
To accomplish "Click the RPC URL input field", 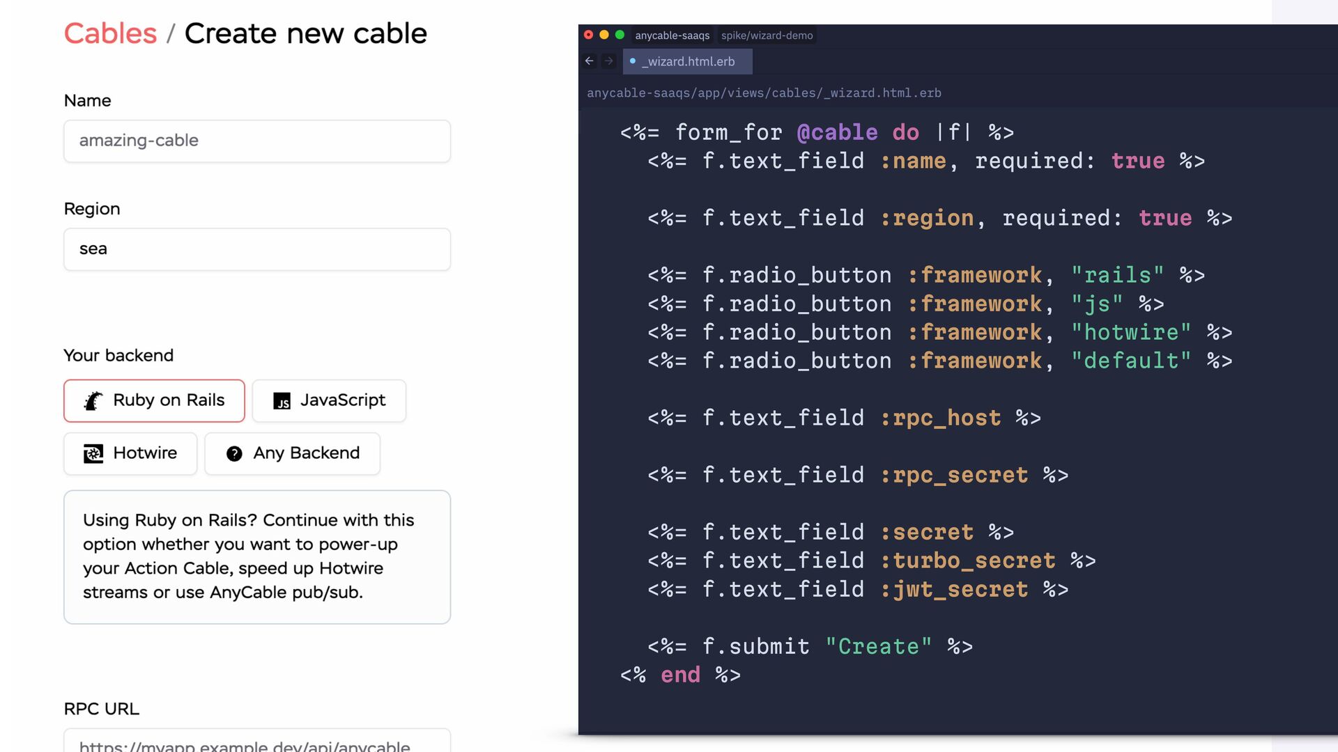I will point(257,742).
